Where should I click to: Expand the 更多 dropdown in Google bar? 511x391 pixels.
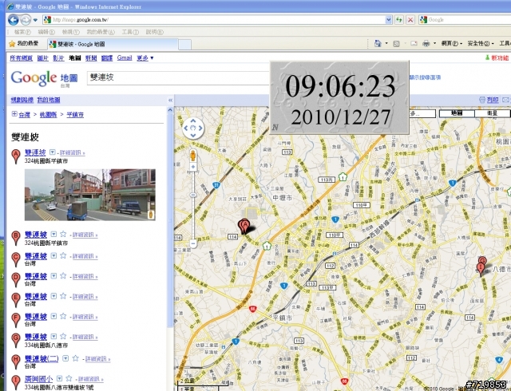145,58
